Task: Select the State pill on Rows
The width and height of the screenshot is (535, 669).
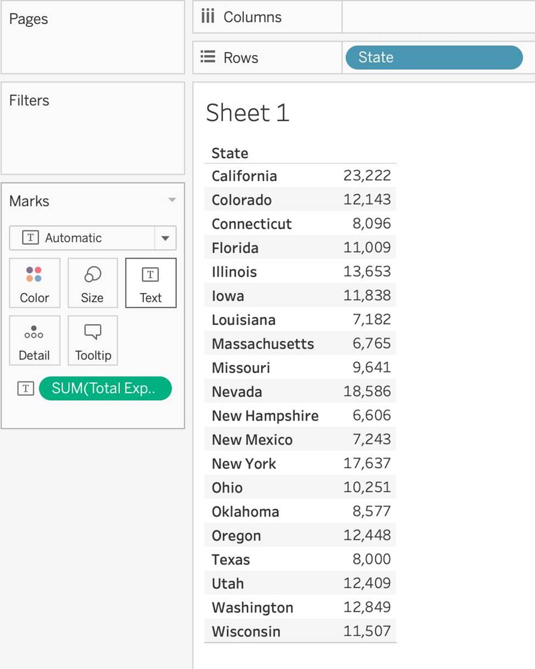Action: (x=433, y=58)
